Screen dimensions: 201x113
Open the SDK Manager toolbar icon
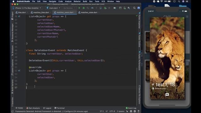point(129,8)
